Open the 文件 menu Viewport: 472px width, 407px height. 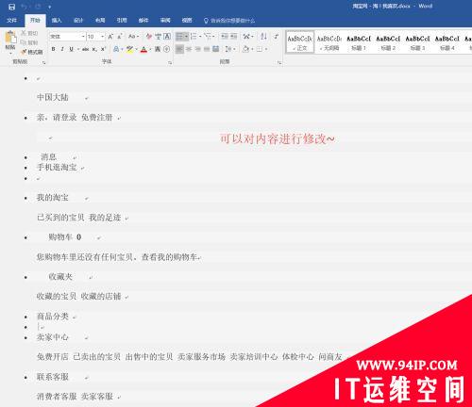11,21
